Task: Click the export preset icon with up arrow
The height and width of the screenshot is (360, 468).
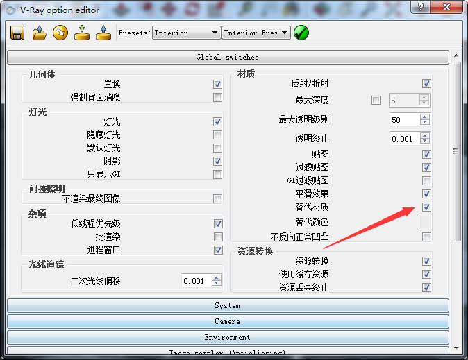Action: (x=103, y=33)
